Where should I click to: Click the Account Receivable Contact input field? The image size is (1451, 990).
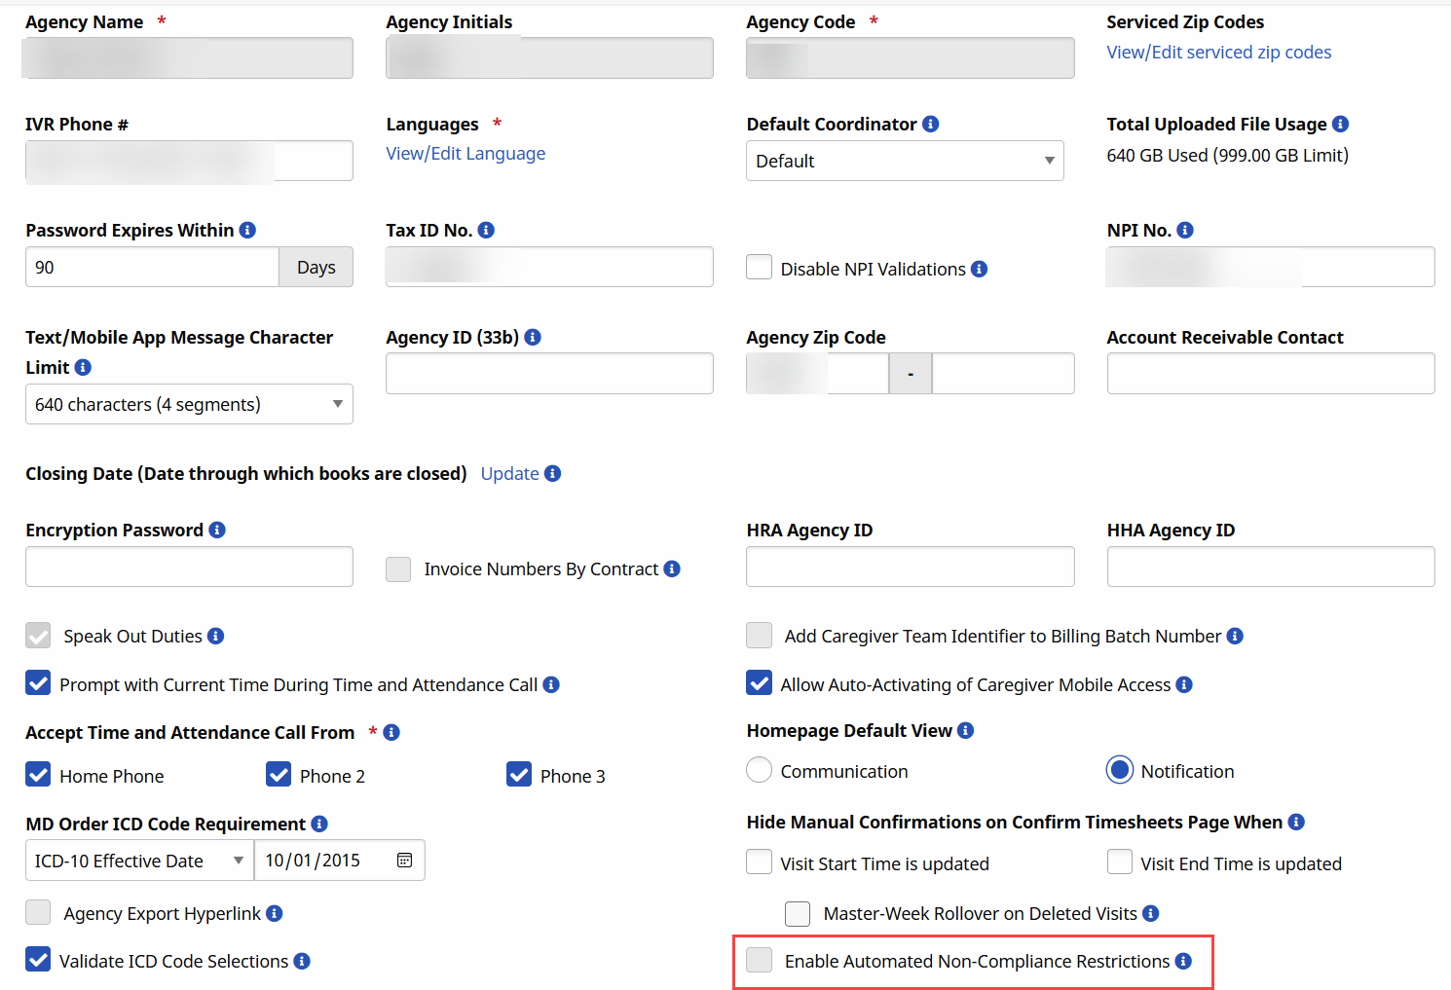pyautogui.click(x=1270, y=374)
